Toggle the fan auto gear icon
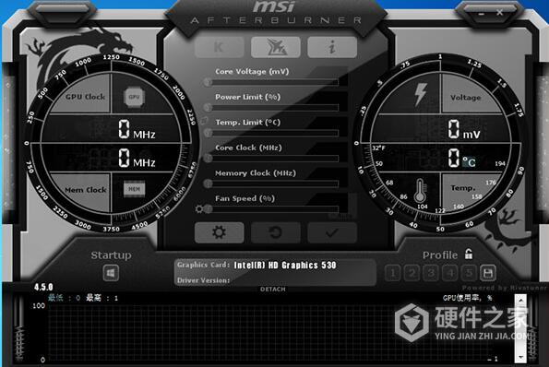Screen dimensions: 549x367 (x=199, y=209)
